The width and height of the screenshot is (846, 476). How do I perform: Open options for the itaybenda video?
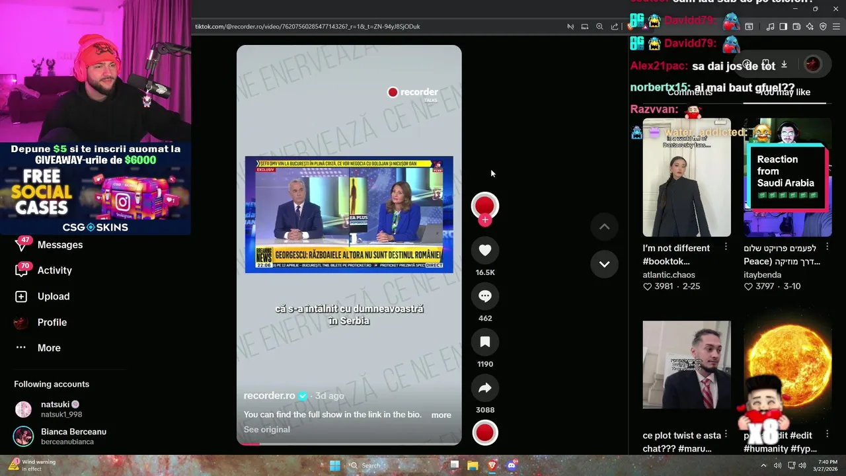point(827,247)
